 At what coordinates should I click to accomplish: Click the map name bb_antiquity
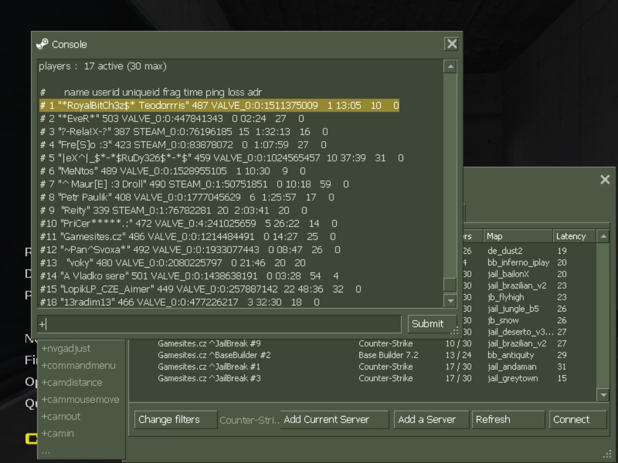511,355
